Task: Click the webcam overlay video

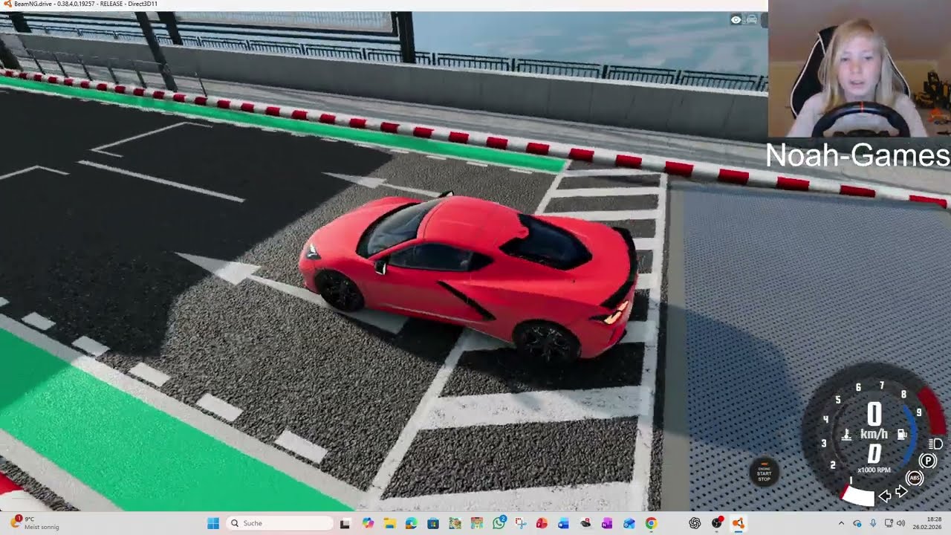Action: tap(860, 69)
